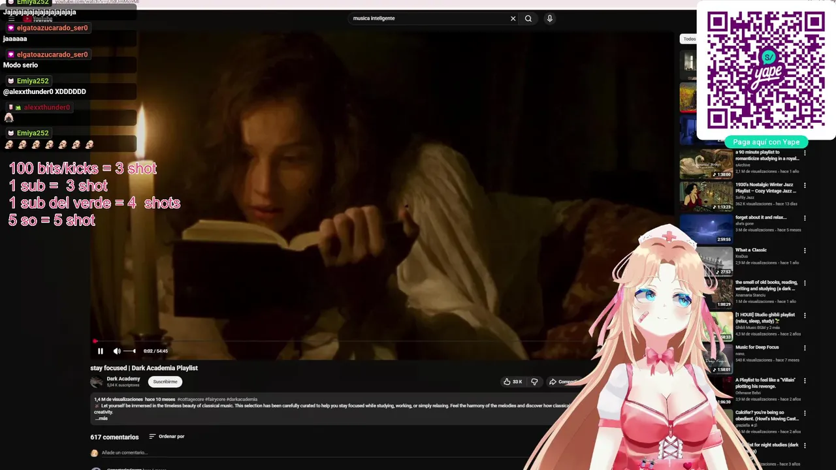Image resolution: width=836 pixels, height=470 pixels.
Task: Click chat username 'alexxthunder0'
Action: tap(46, 107)
